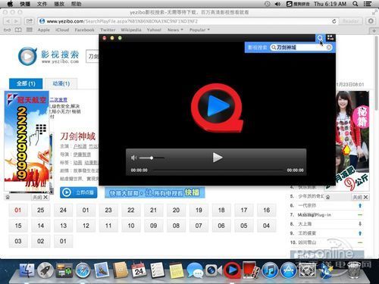The height and width of the screenshot is (284, 379).
Task: Click the 刀剑神域 title heading
Action: tap(78, 136)
